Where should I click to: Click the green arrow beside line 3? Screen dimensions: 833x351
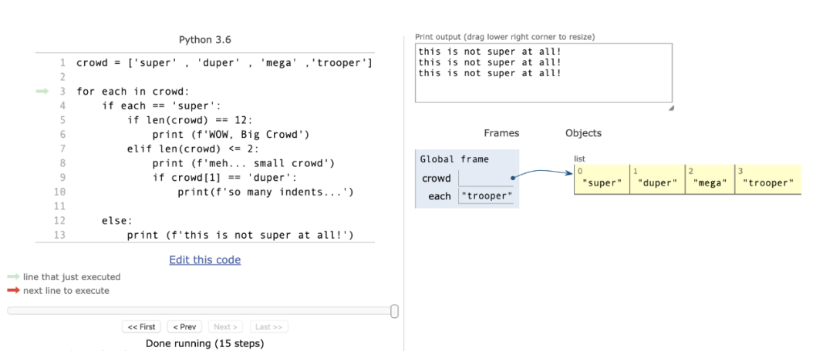tap(42, 91)
